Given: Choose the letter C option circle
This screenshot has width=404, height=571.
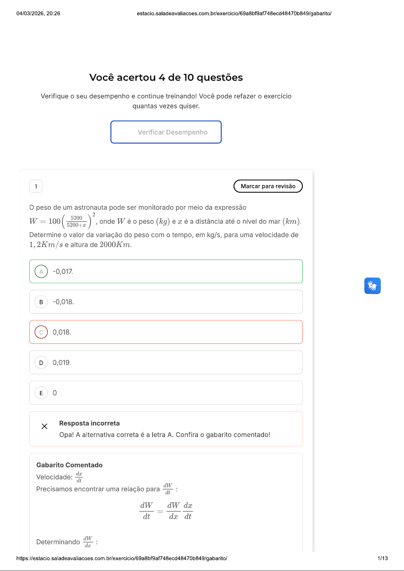Looking at the screenshot, I should 41,332.
